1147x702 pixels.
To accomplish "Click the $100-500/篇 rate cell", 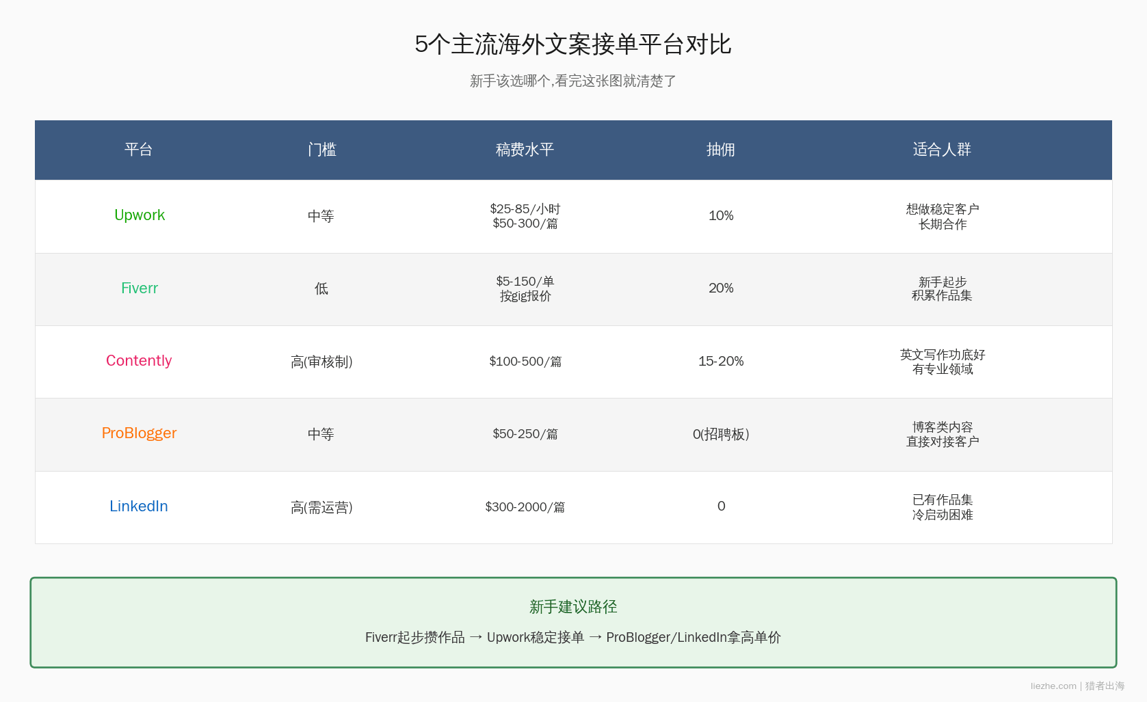I will (x=525, y=362).
